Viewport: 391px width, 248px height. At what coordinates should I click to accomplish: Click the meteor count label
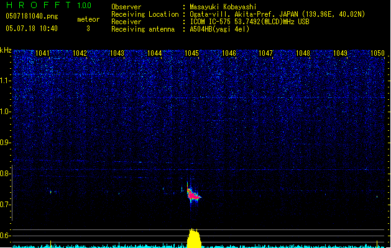pos(88,19)
